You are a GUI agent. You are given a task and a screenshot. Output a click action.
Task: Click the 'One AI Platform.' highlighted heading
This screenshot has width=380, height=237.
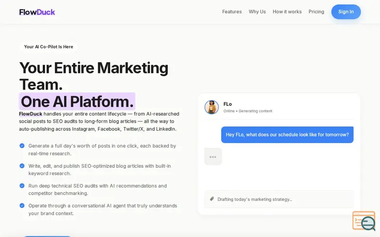point(77,101)
